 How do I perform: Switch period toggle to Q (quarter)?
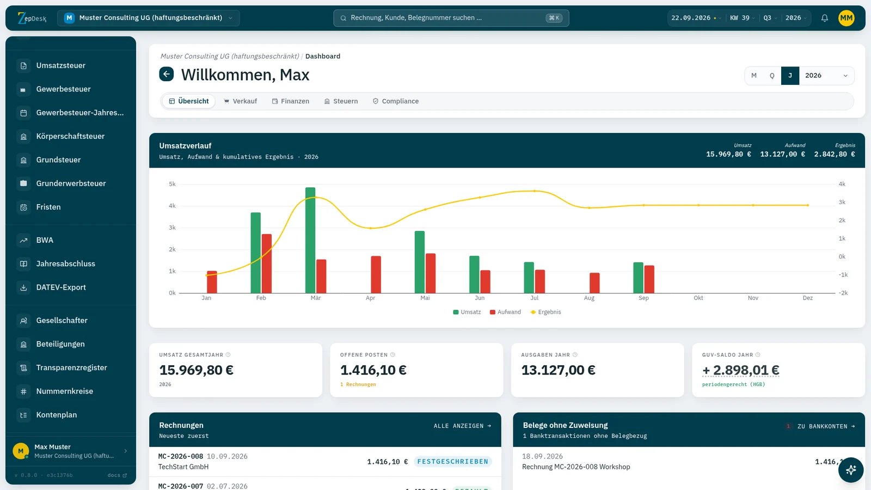772,76
